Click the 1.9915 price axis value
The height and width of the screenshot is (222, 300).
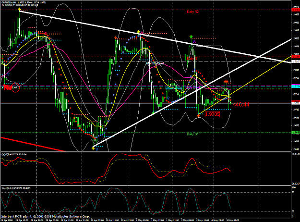pyautogui.click(x=296, y=30)
